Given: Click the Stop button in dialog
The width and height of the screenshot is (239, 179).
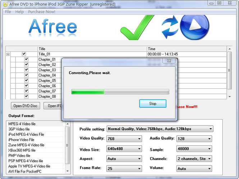Looking at the screenshot, I should (x=153, y=103).
